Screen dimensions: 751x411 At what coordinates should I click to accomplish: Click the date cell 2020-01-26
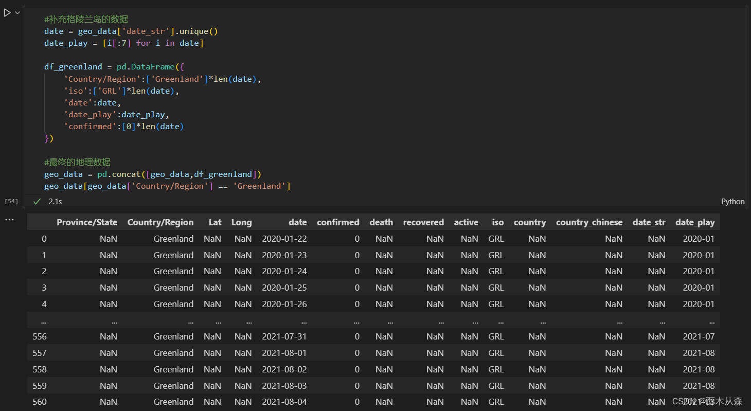pyautogui.click(x=284, y=304)
